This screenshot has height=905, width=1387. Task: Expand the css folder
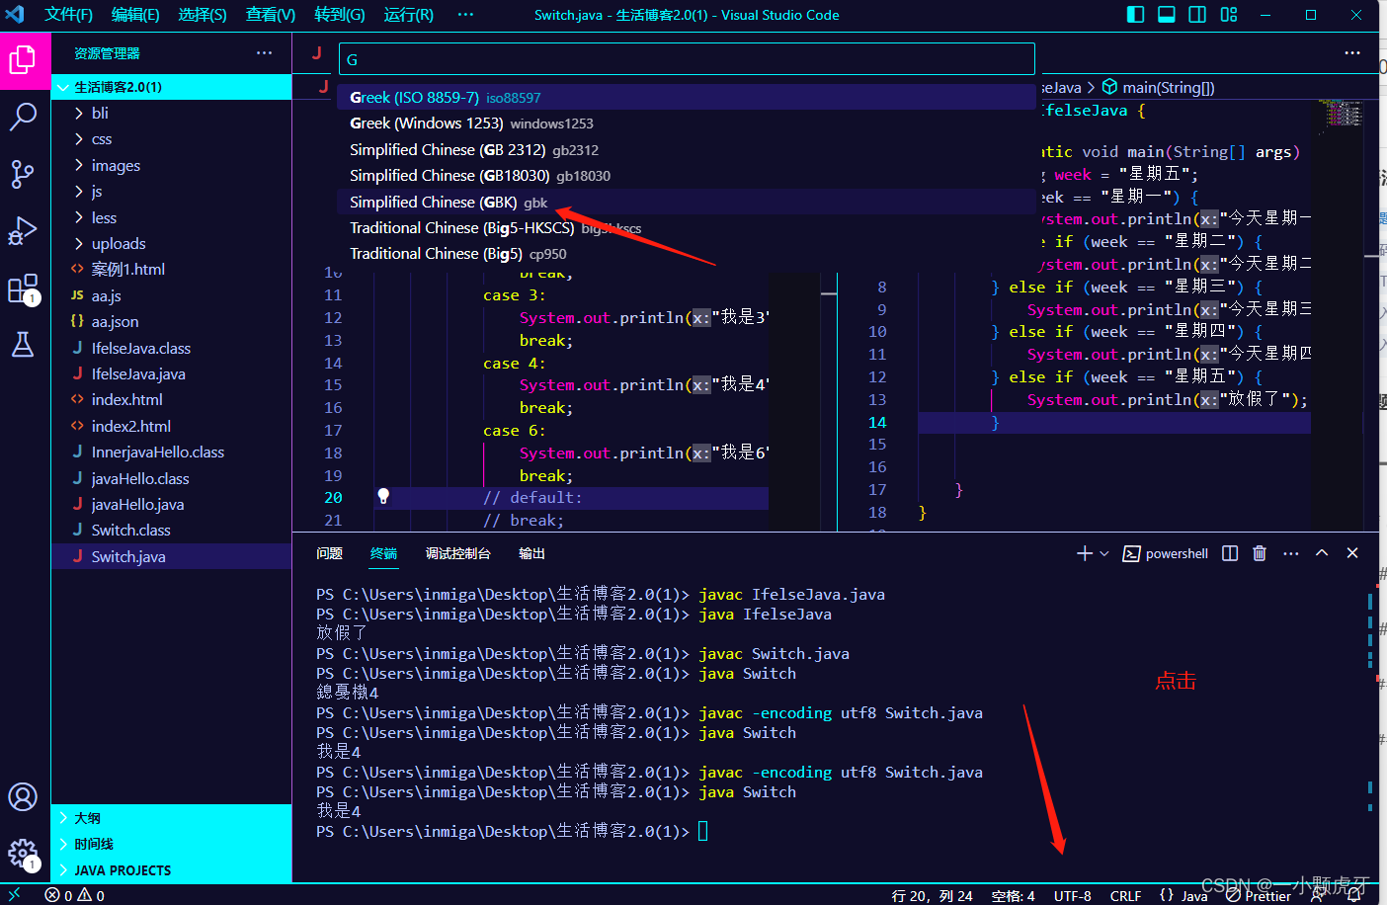point(171,139)
